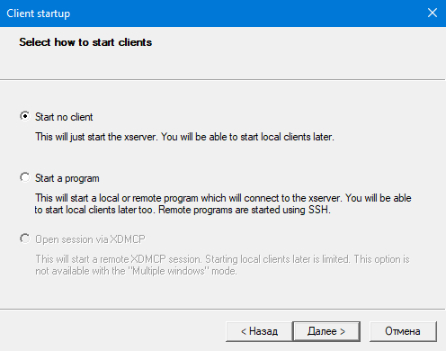Click the description mentioning "just start the xserver"
This screenshot has width=446, height=351.
point(184,137)
